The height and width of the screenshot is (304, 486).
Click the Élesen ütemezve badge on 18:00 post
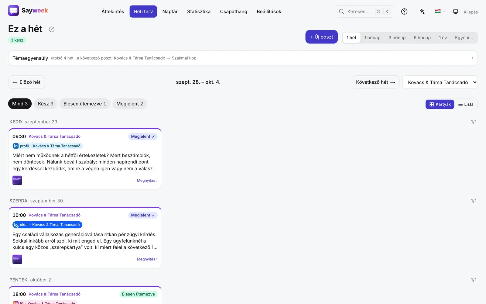[x=139, y=294]
